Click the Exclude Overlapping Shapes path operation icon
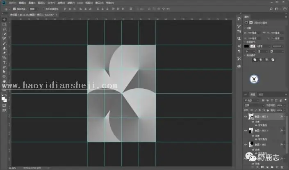The image size is (289, 170). pyautogui.click(x=273, y=60)
